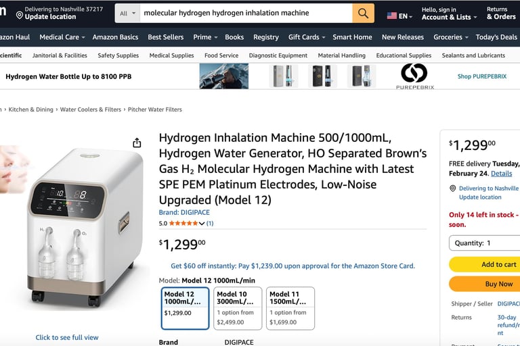Screen dimensions: 520x346
Task: Expand the Prime menu
Action: coord(205,37)
